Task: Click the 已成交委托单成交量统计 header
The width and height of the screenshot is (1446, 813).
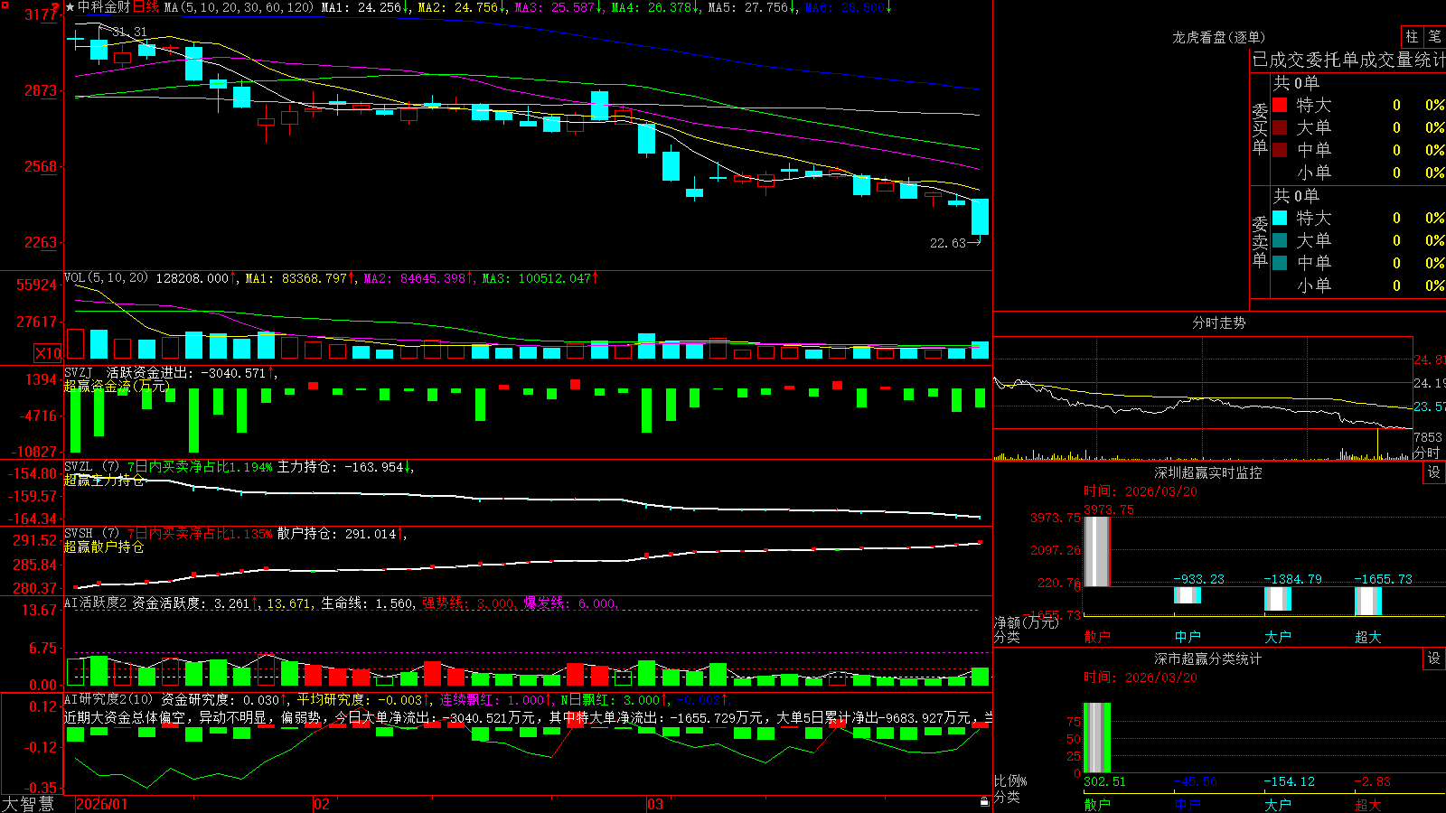Action: point(1348,60)
